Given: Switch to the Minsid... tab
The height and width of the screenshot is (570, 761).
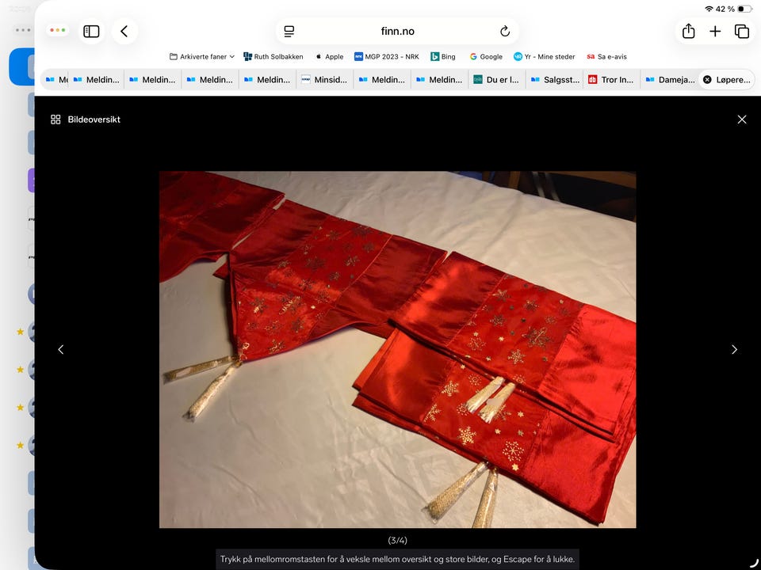Looking at the screenshot, I should click(x=325, y=79).
